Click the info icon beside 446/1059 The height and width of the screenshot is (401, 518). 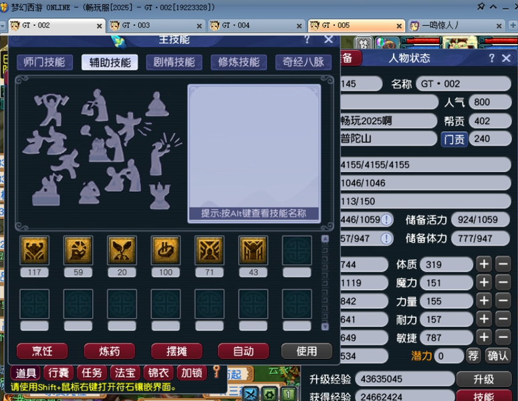click(386, 220)
